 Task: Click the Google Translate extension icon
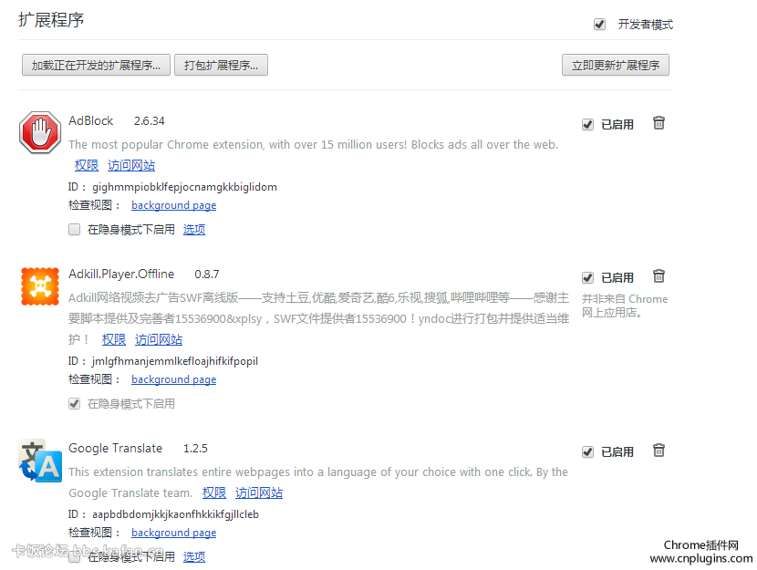pyautogui.click(x=40, y=461)
